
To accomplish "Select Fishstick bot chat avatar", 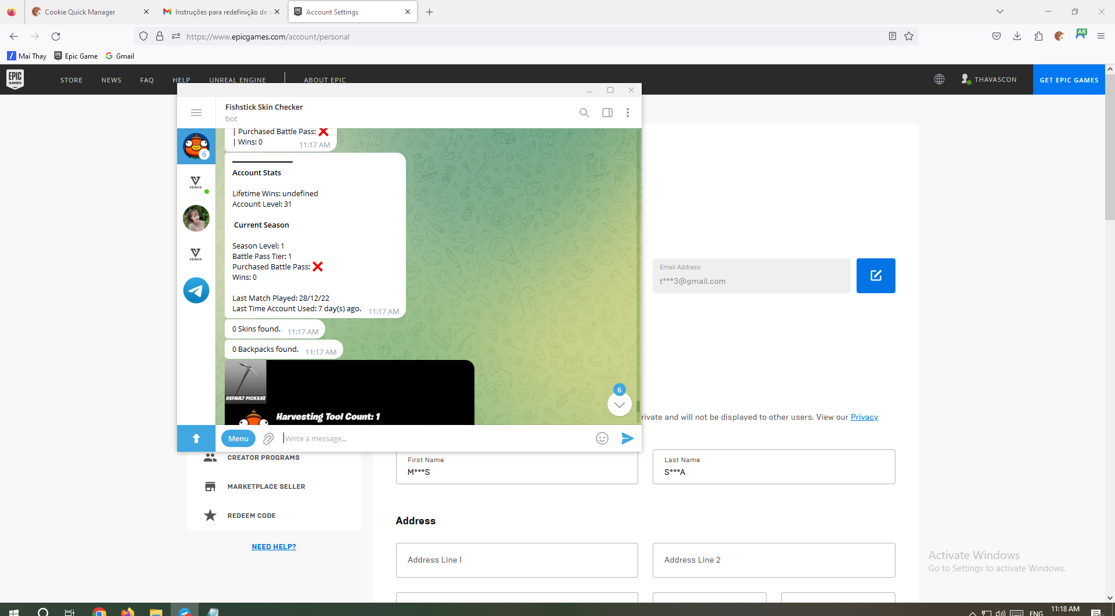I will point(196,146).
